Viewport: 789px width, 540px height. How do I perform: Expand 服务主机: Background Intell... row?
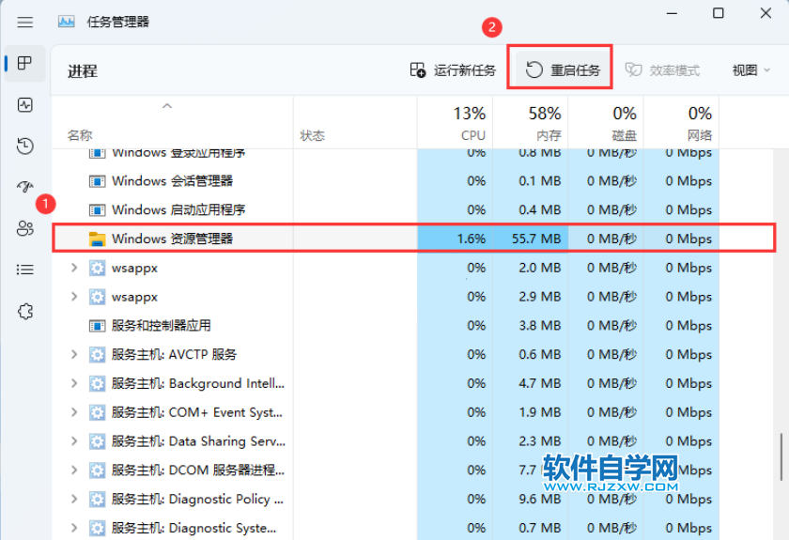(74, 383)
